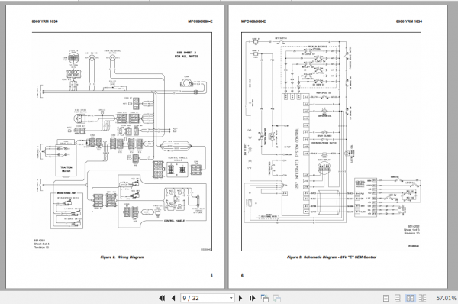This screenshot has width=458, height=304.
Task: Click 8000 YRM 1034 header on right page
Action: (x=409, y=21)
